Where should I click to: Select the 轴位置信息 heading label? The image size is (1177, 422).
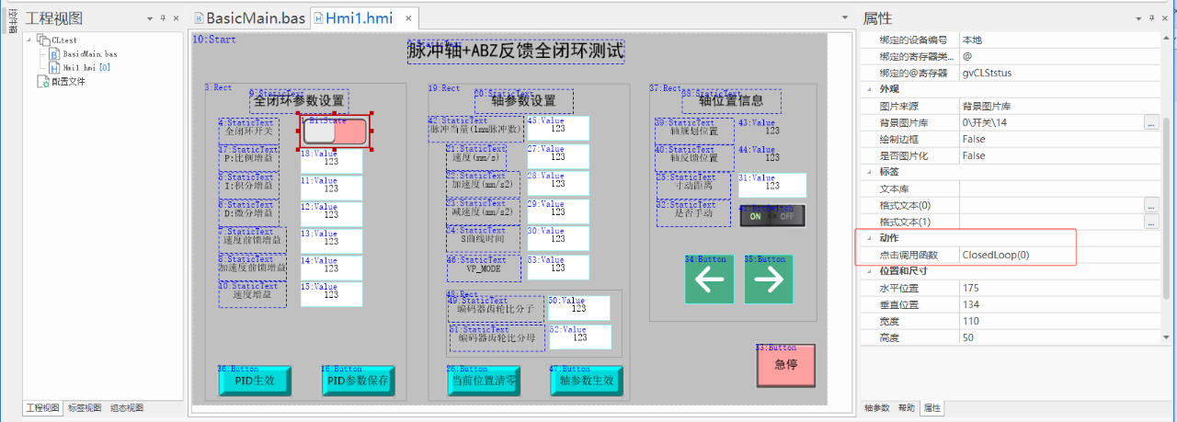[x=732, y=100]
